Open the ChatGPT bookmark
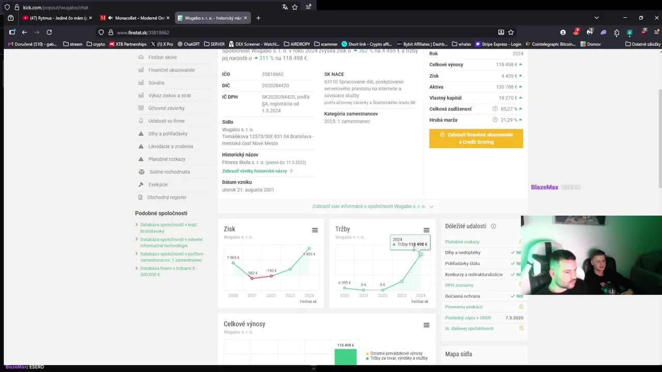 [188, 44]
